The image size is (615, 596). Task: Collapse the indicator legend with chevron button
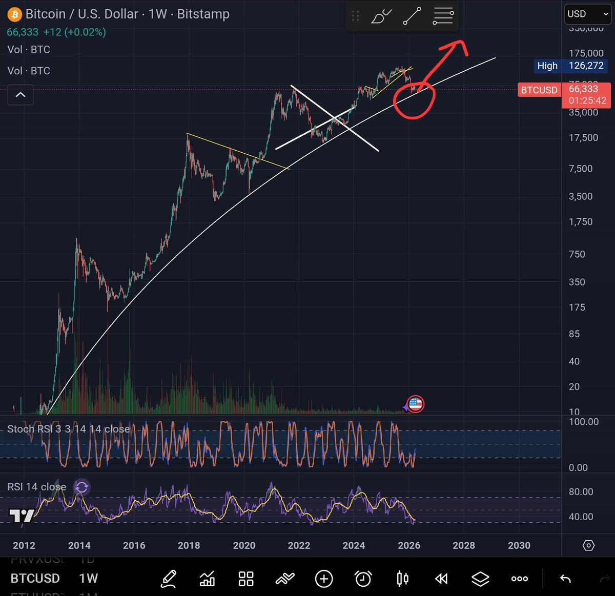[x=20, y=95]
